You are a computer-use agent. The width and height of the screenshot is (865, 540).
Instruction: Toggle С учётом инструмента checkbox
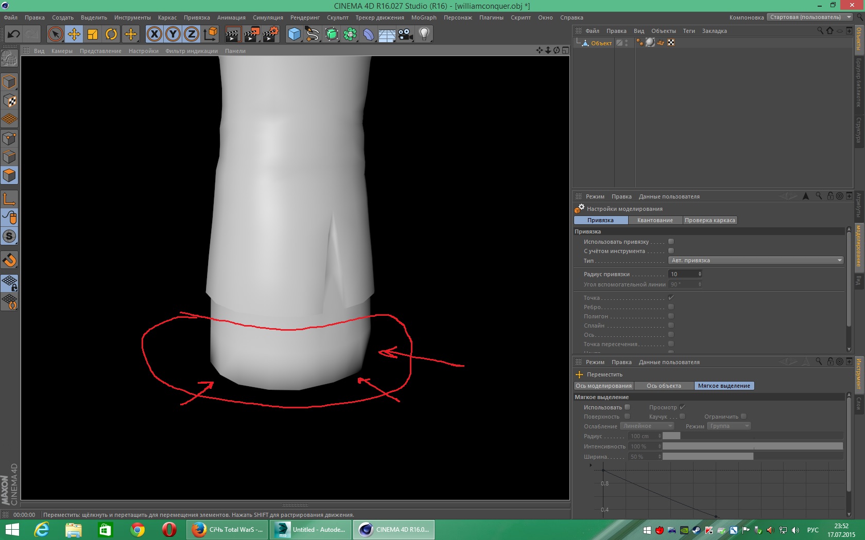671,251
